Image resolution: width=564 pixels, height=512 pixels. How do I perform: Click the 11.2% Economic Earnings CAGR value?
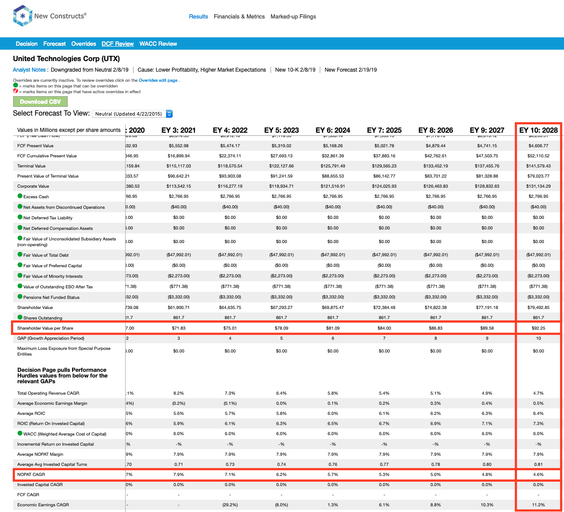[539, 505]
